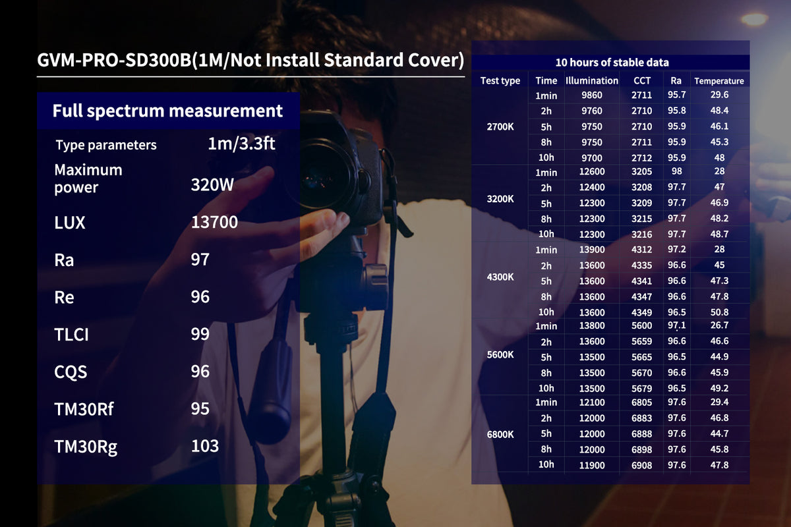Select the TM30Rf value '95'

(x=200, y=409)
